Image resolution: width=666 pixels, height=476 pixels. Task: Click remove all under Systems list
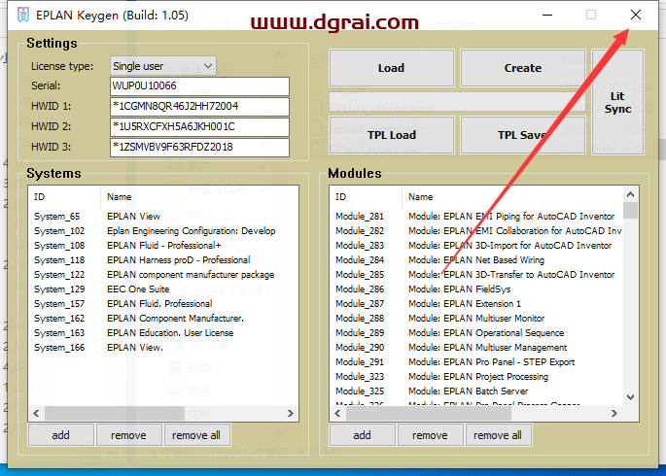pos(196,435)
